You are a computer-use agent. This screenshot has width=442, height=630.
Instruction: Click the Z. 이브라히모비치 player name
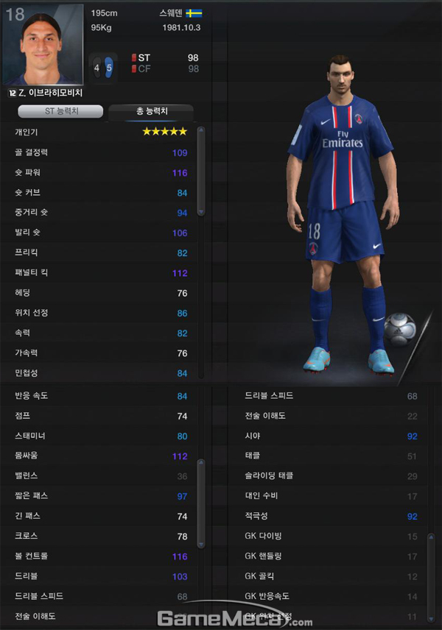pos(50,93)
